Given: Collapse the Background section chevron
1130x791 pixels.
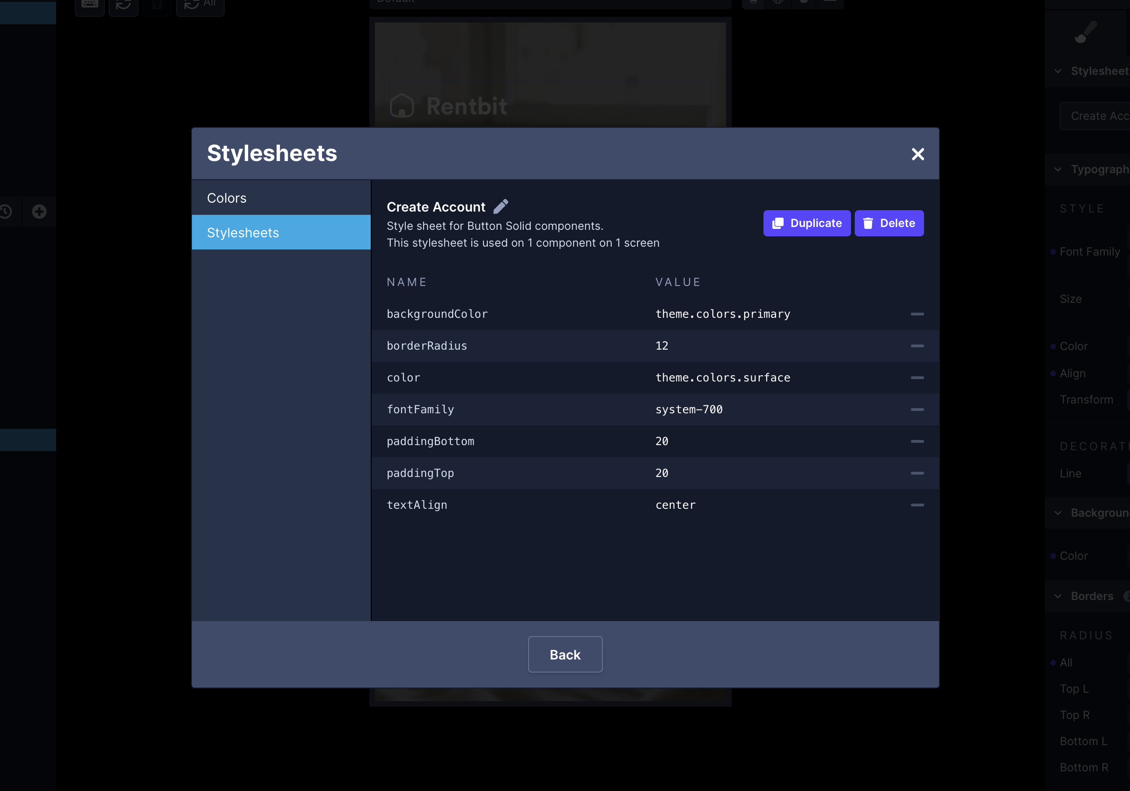Looking at the screenshot, I should tap(1057, 513).
